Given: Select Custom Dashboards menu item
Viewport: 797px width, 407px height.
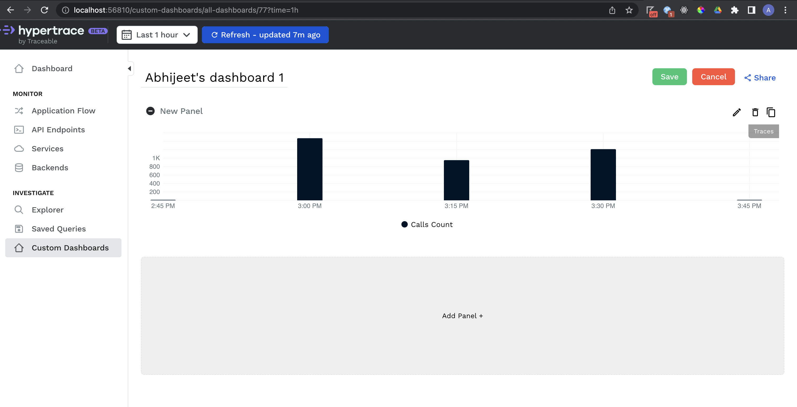Looking at the screenshot, I should pyautogui.click(x=70, y=248).
